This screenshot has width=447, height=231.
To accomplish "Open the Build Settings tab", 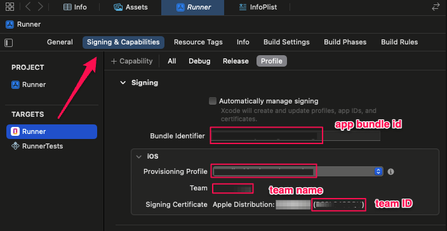I will point(286,42).
